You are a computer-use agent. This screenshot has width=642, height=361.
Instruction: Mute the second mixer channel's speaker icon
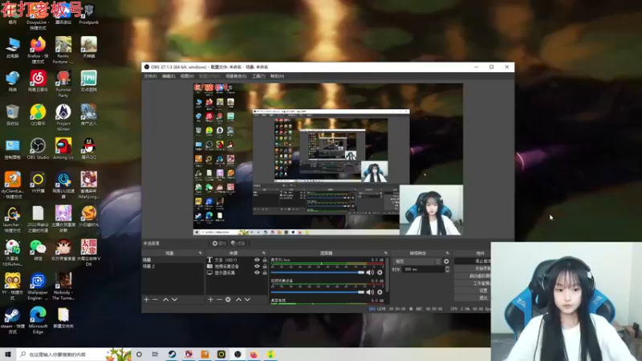pyautogui.click(x=370, y=292)
